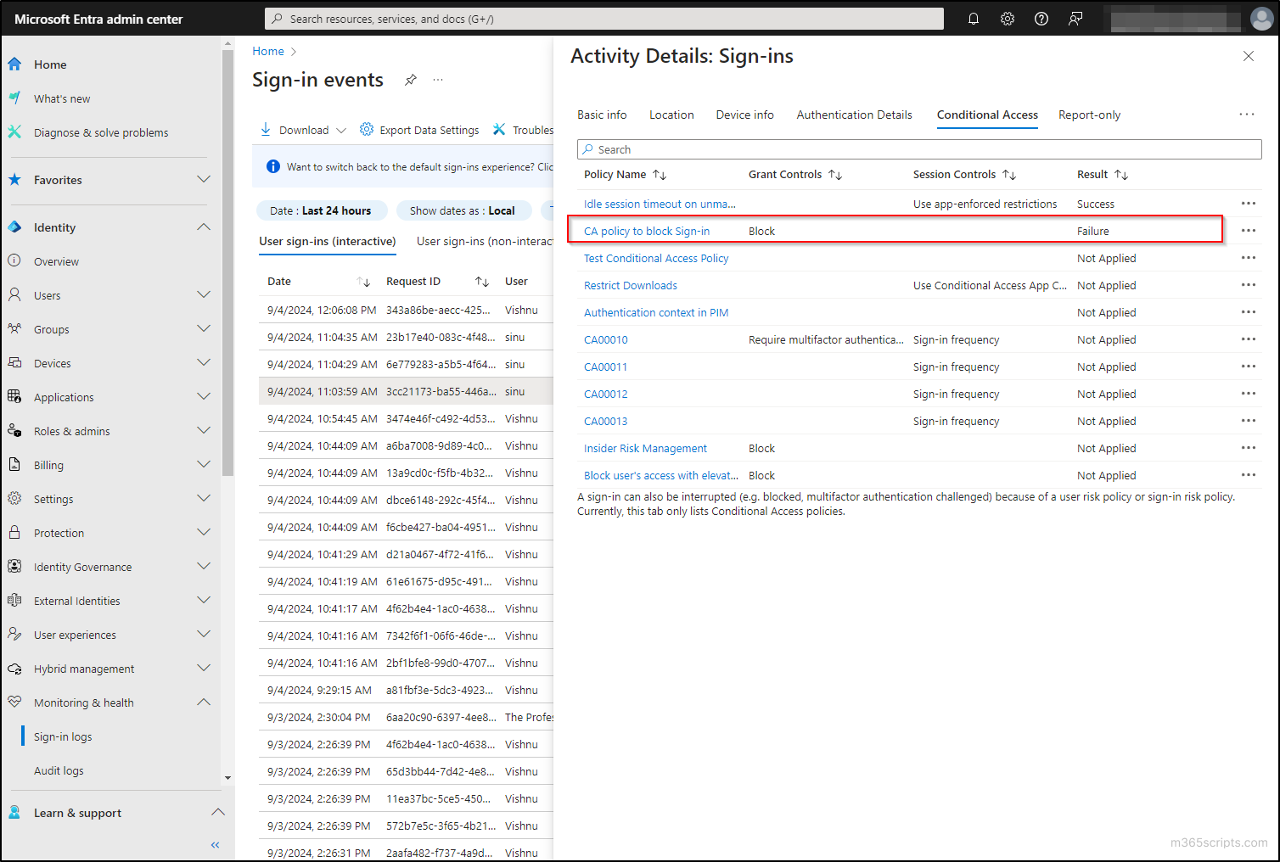
Task: Open ellipsis menu on CA policy to block Sign-in
Action: 1248,230
